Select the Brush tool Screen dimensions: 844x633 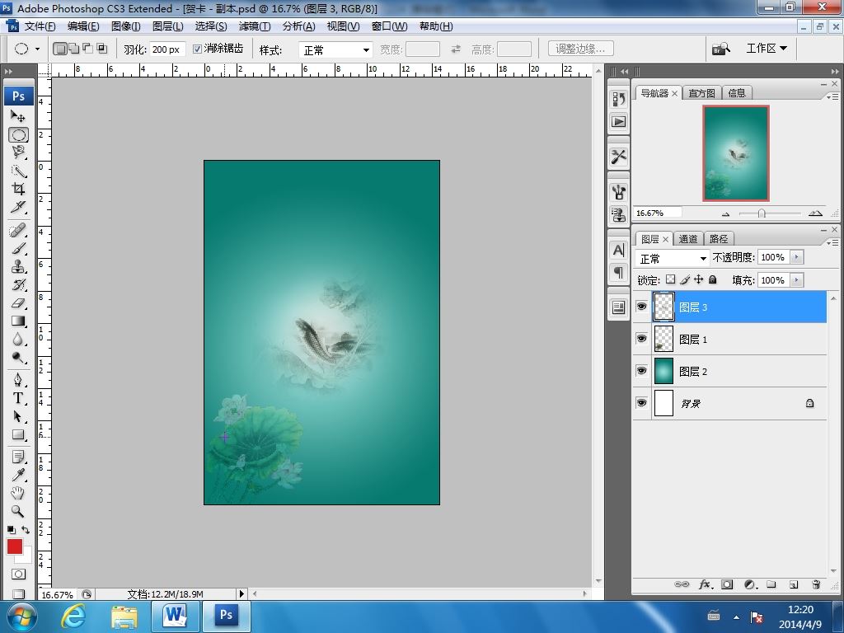point(18,248)
